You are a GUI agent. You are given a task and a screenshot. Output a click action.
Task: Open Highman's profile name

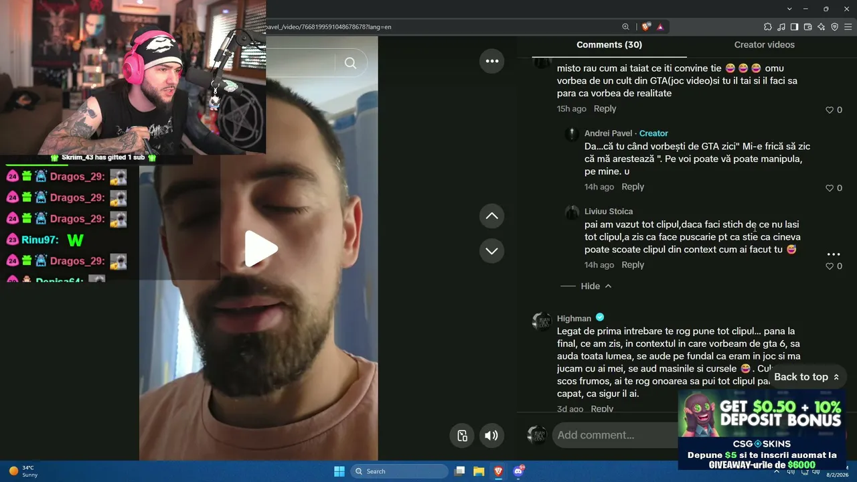click(574, 318)
